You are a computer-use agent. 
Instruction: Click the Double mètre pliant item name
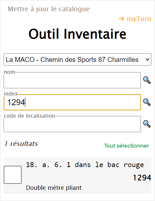click(54, 188)
